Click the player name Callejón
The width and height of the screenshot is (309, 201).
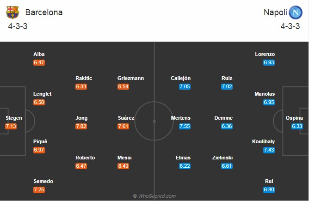tap(180, 78)
